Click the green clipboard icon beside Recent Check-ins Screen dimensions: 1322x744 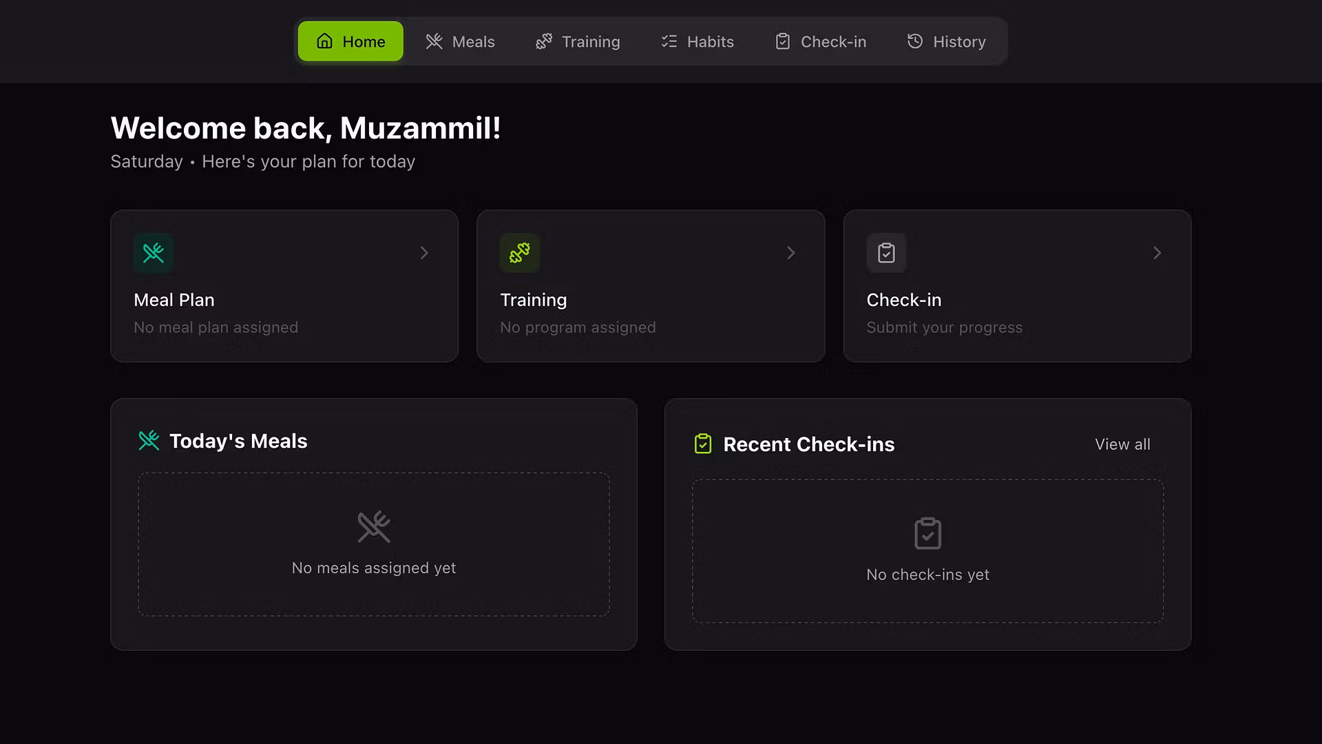(x=703, y=444)
